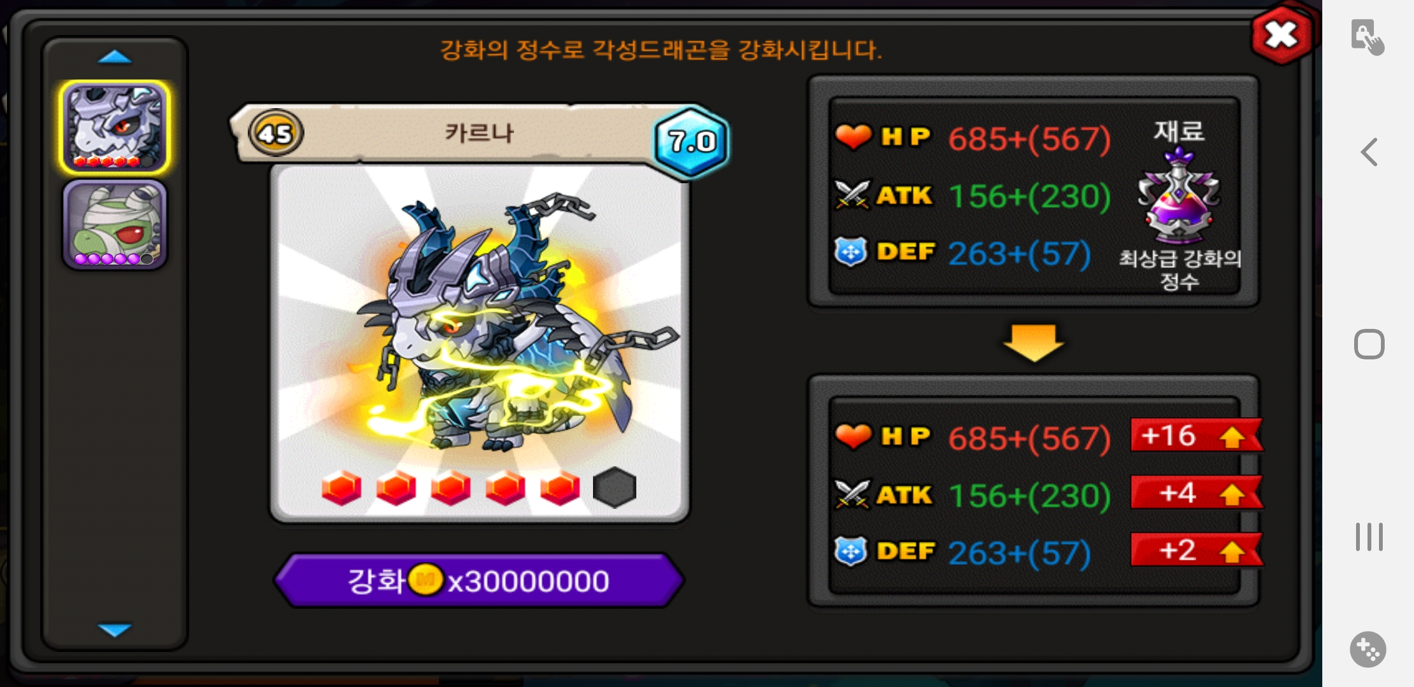This screenshot has width=1414, height=687.
Task: Tap the Android back navigation arrow
Action: [1369, 152]
